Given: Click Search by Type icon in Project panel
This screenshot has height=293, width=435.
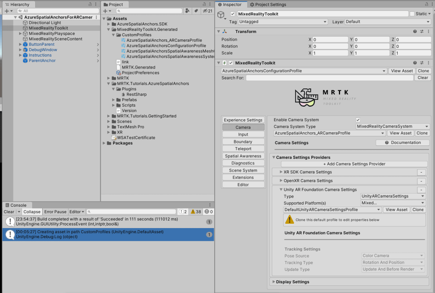Looking at the screenshot, I should pyautogui.click(x=187, y=11).
